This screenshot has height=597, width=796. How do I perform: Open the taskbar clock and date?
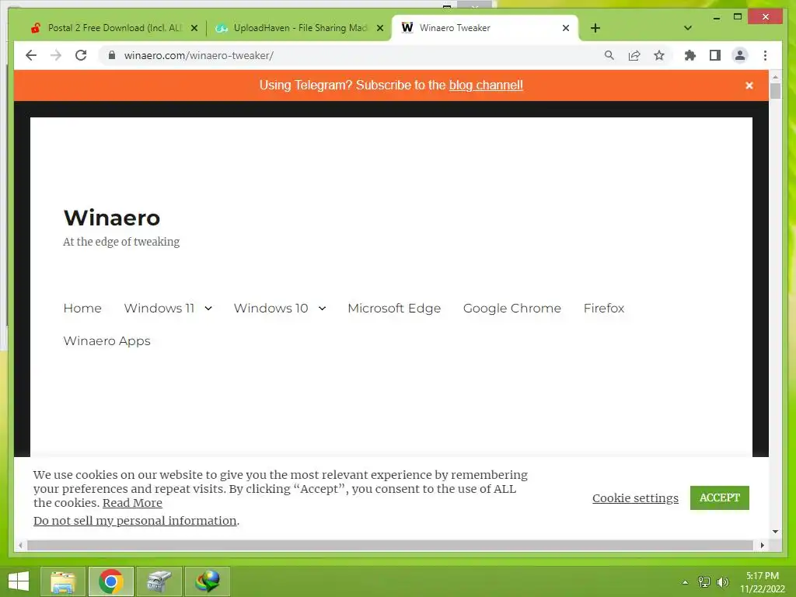pyautogui.click(x=762, y=582)
